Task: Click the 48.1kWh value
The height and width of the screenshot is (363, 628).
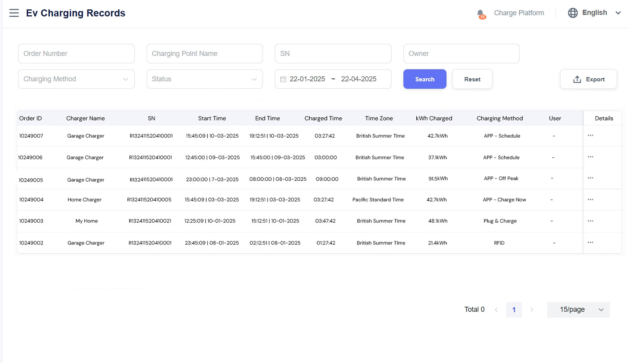Action: coord(438,221)
